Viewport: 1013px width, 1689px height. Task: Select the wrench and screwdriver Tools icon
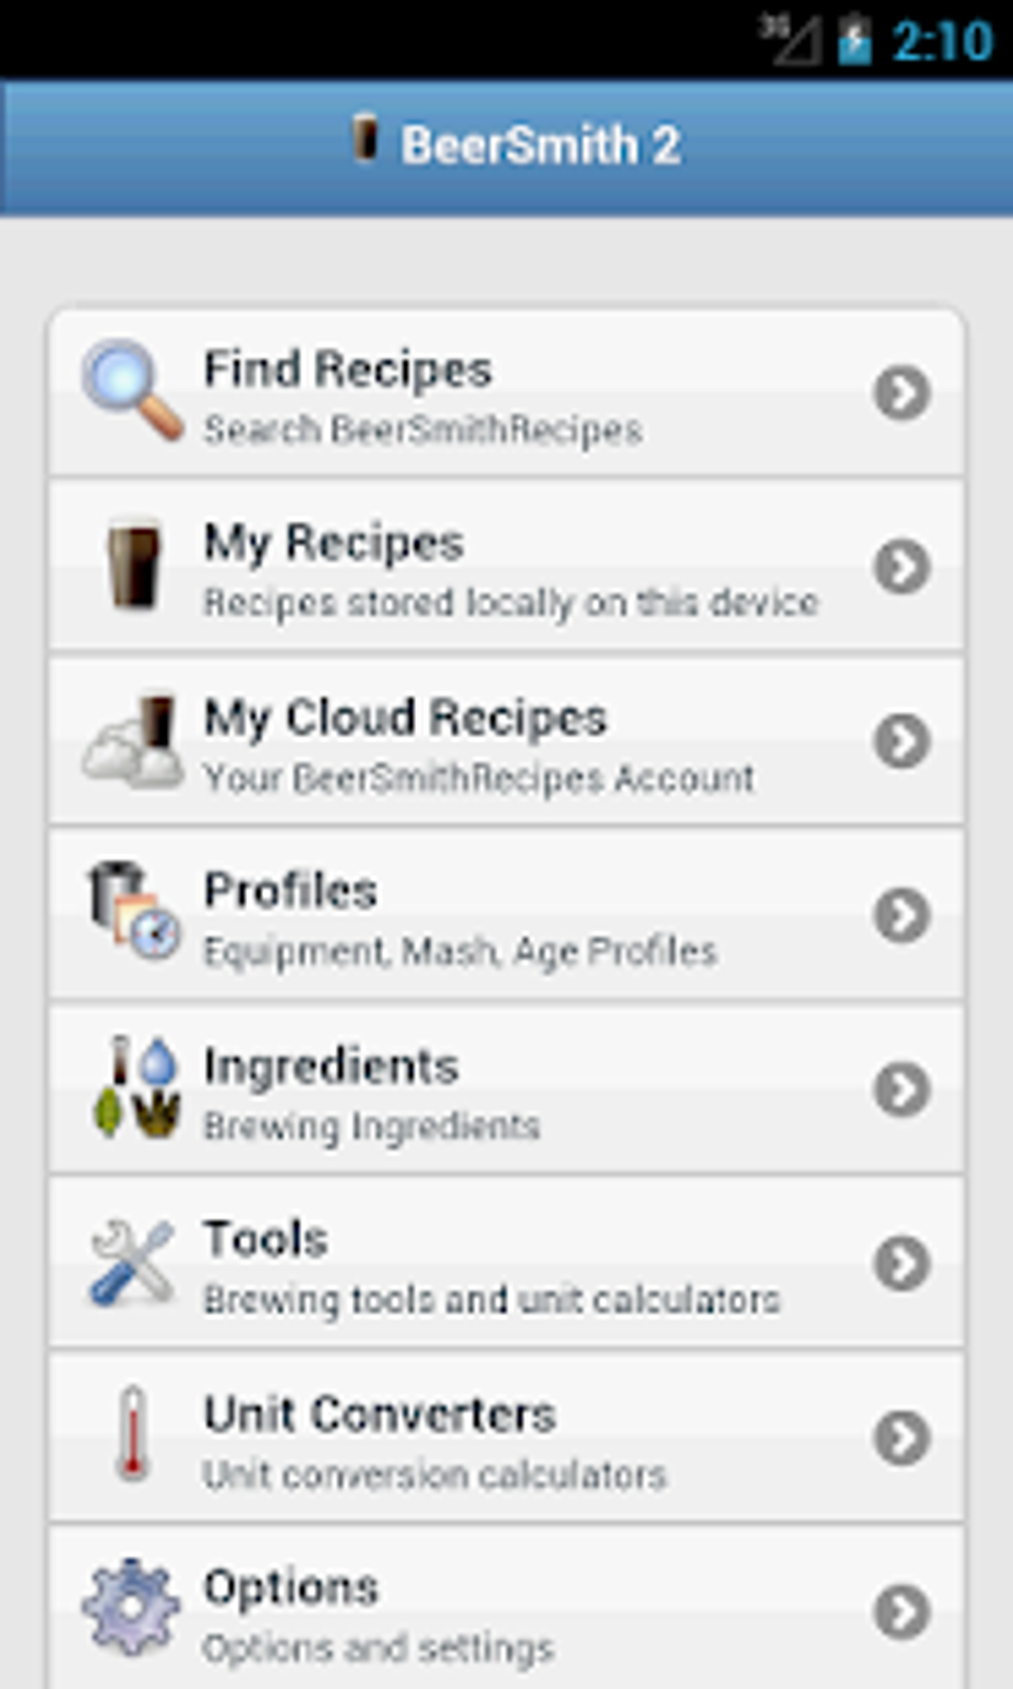pos(132,1262)
